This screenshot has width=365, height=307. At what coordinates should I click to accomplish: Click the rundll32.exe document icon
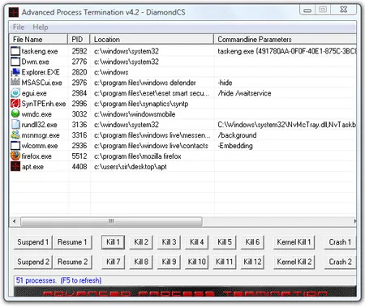[x=15, y=124]
